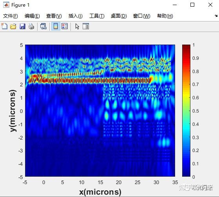Screen dimensions: 219x197
Task: Click the Link Plot icon
Action: click(x=43, y=26)
